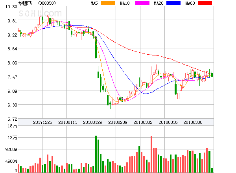
Task: Click the 9.81 price axis label
Action: (12, 21)
